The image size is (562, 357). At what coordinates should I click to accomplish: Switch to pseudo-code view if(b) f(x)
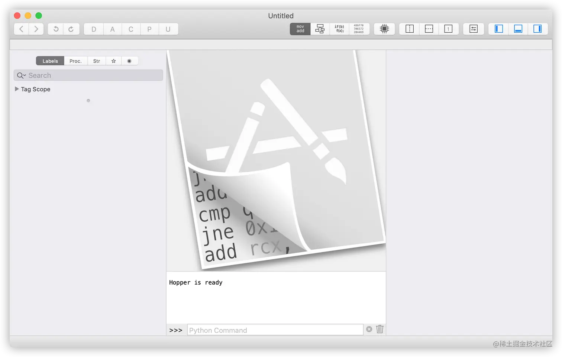click(339, 29)
